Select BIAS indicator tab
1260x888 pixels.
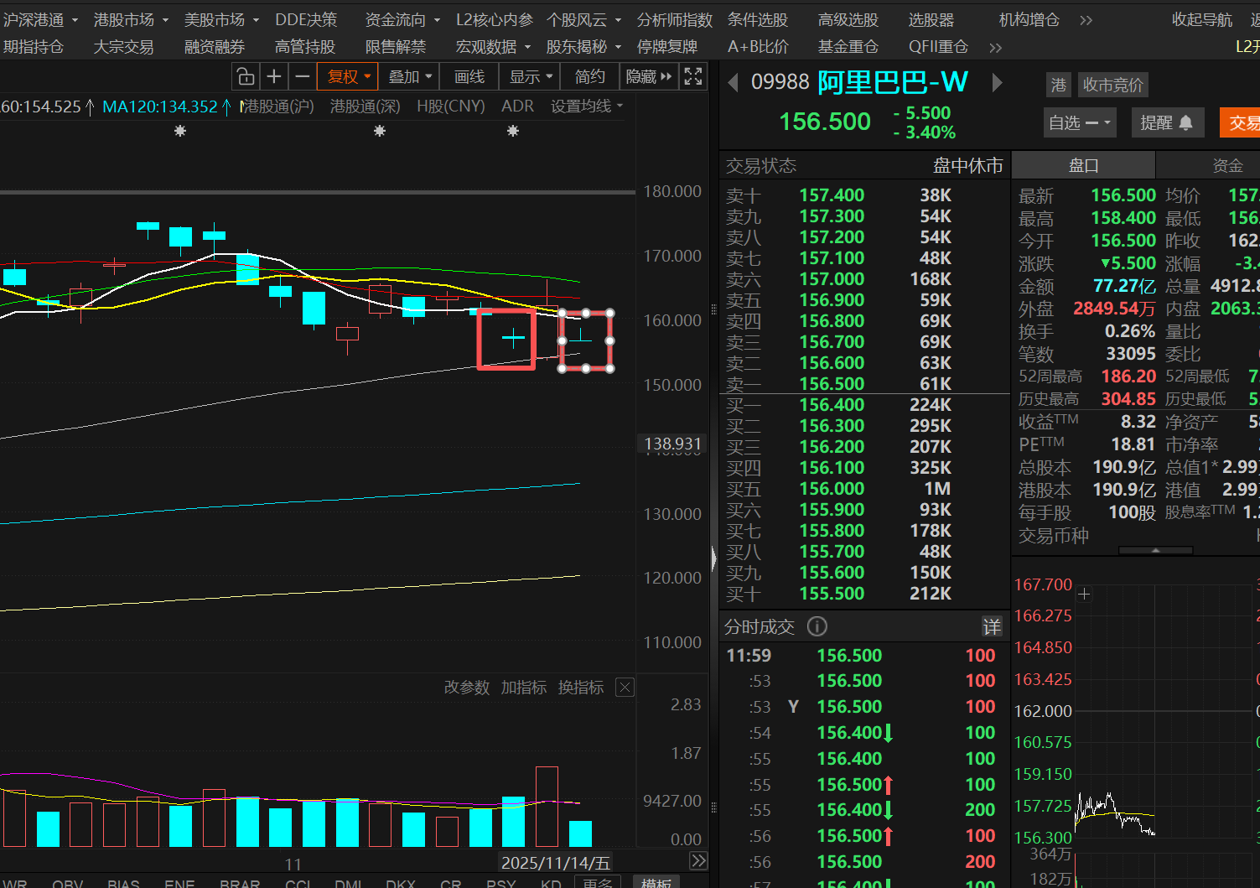(123, 884)
